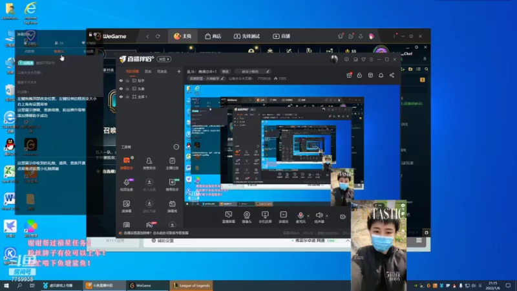Switch to League of Legends taskbar button
This screenshot has width=517, height=291.
pos(191,286)
